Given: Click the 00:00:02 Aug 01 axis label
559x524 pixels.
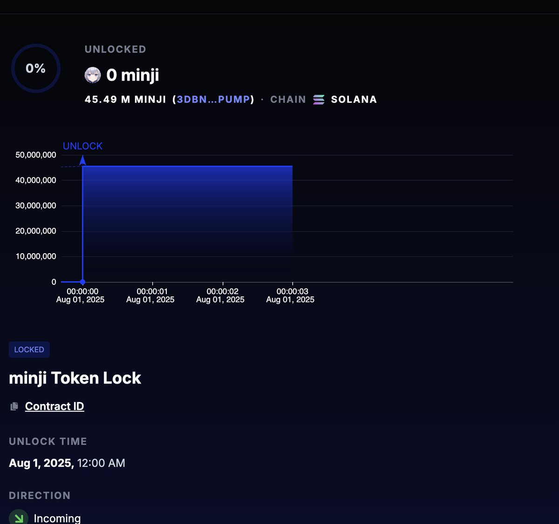Looking at the screenshot, I should (x=220, y=296).
